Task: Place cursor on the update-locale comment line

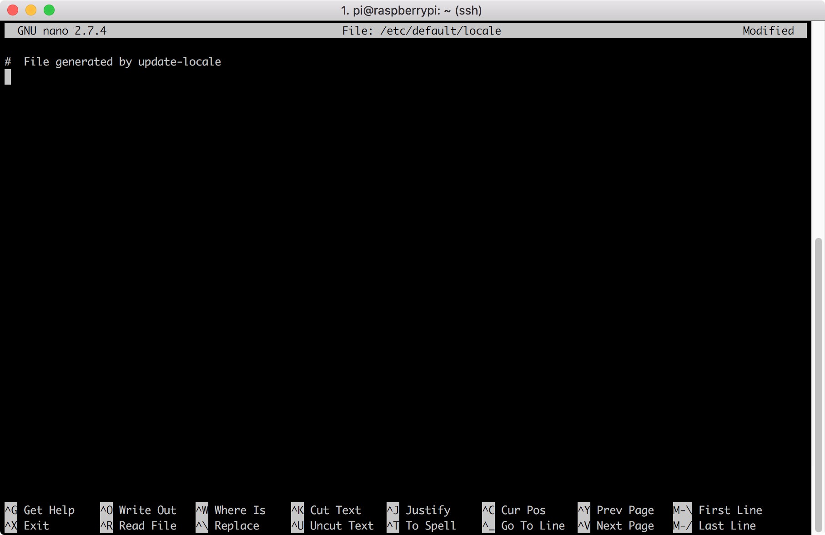Action: [122, 62]
